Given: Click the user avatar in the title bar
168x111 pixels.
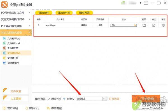Looking at the screenshot, I should pyautogui.click(x=123, y=3).
